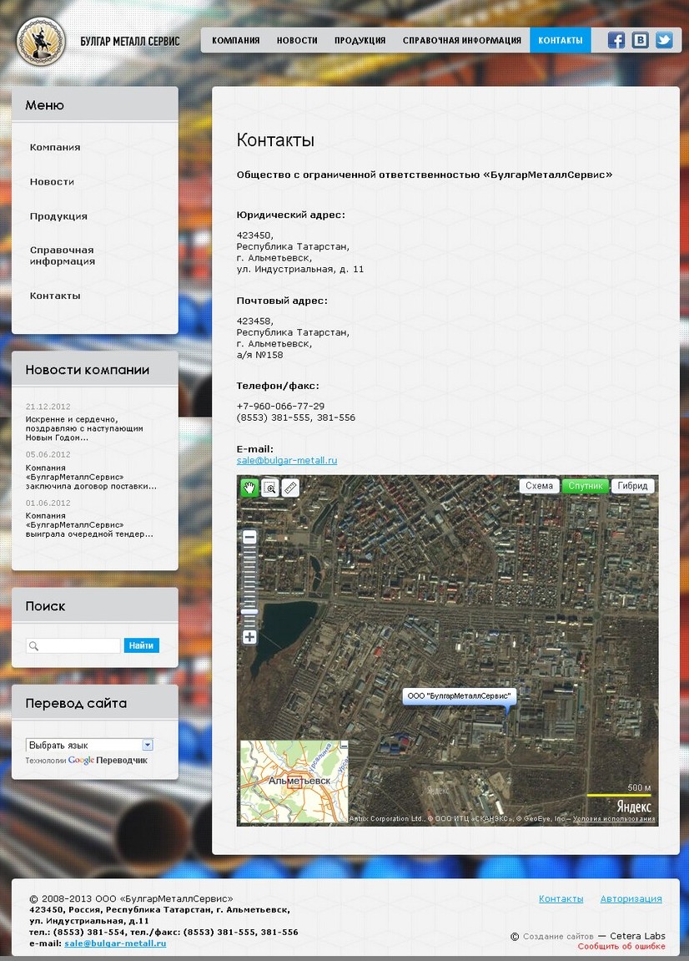The height and width of the screenshot is (961, 689).
Task: Click the Bulgar Metall Service logo
Action: (x=38, y=40)
